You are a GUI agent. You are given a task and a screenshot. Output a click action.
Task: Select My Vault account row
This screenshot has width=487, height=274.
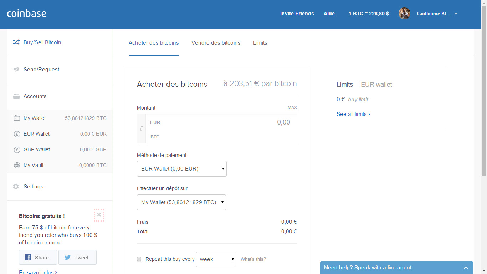60,165
